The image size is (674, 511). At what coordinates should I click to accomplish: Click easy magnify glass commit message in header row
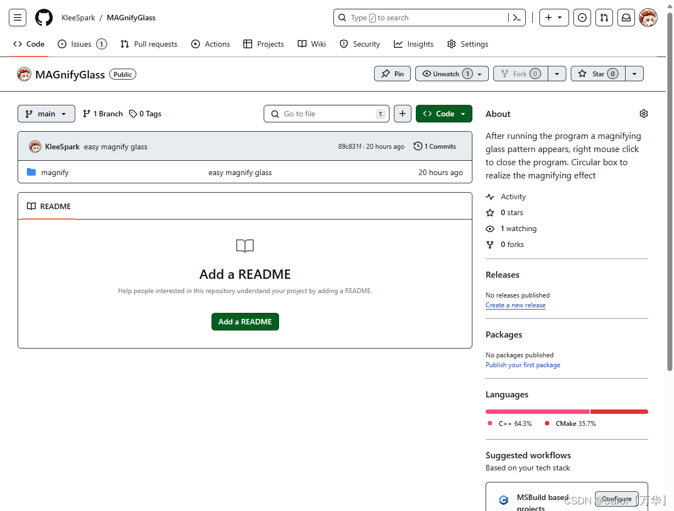116,147
